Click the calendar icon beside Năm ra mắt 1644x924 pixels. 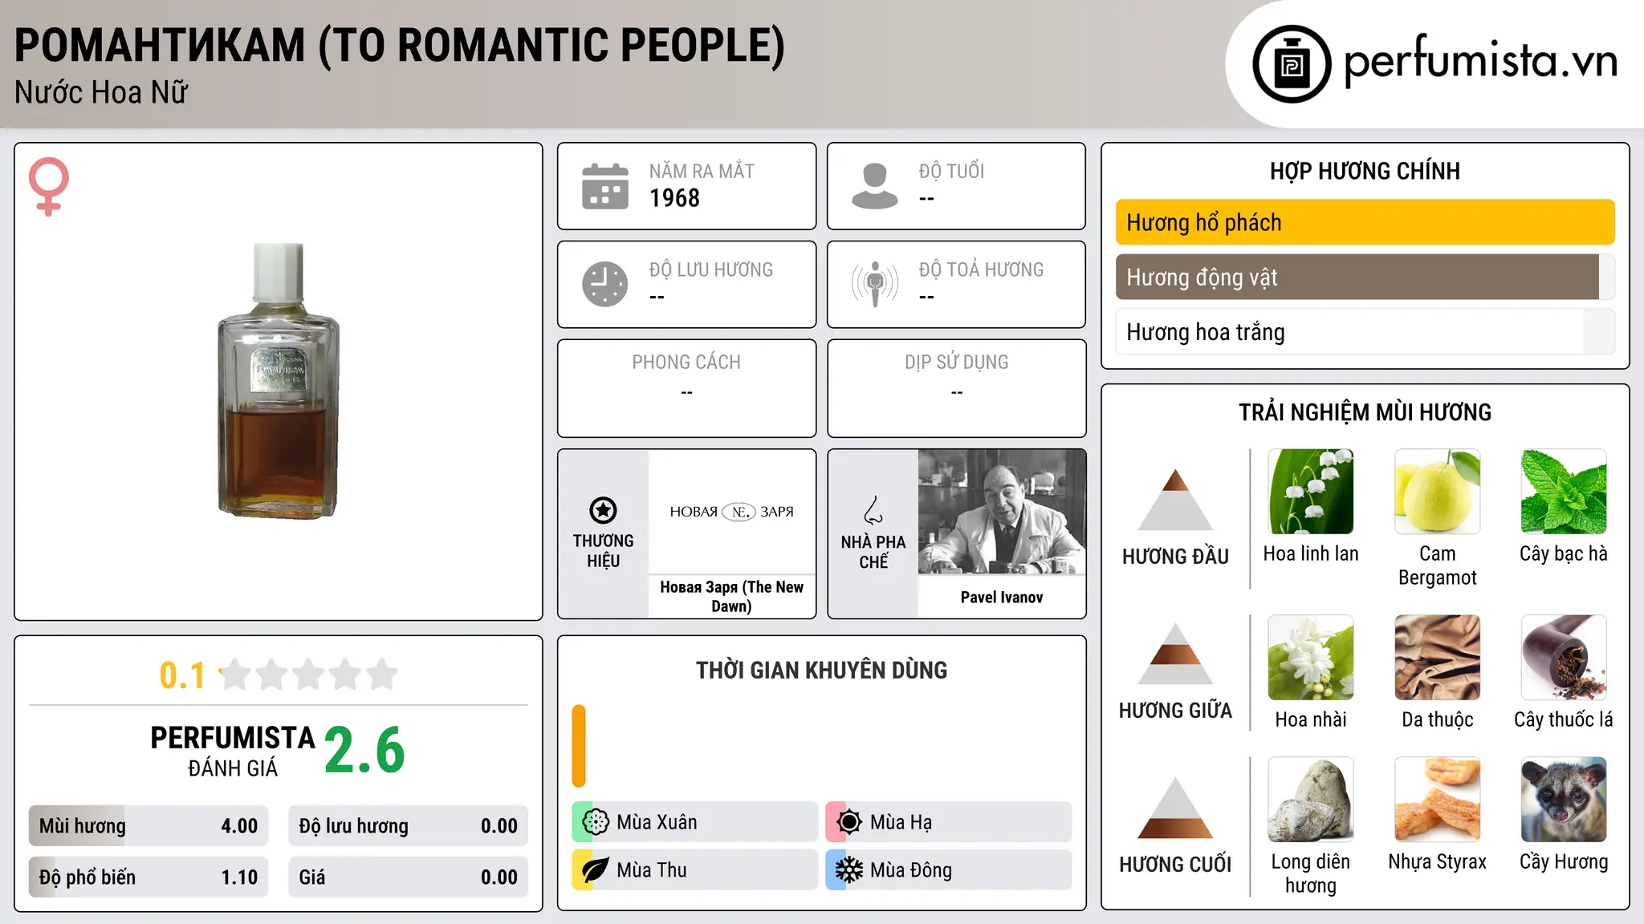(605, 186)
